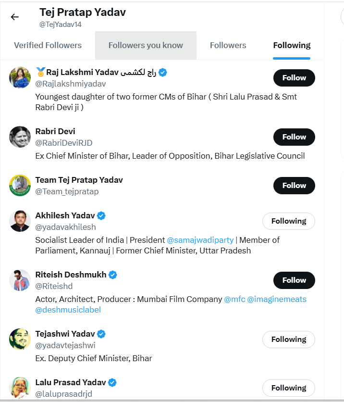Click Tejashwi Yadav's profile avatar
This screenshot has height=402, width=344.
[x=20, y=339]
